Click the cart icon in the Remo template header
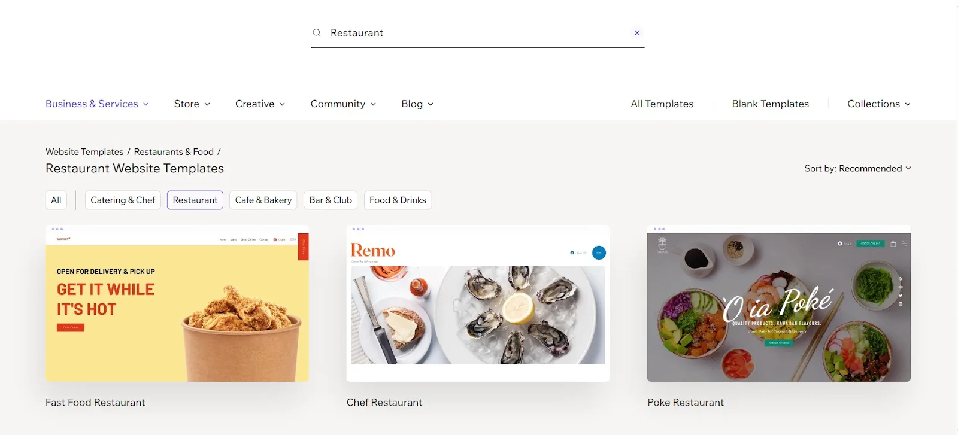The height and width of the screenshot is (435, 958). pyautogui.click(x=572, y=253)
